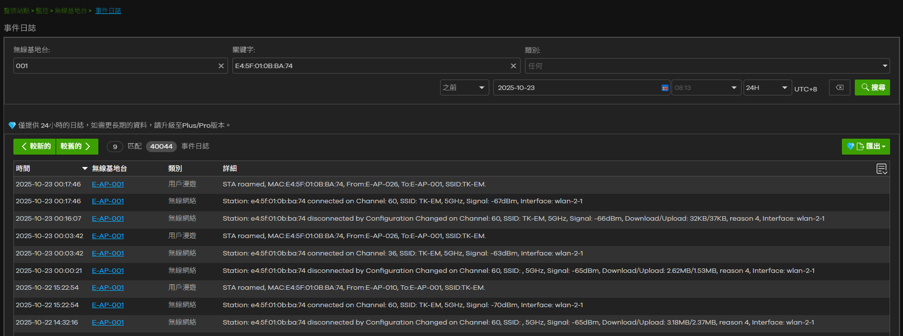Image resolution: width=903 pixels, height=336 pixels.
Task: Click the 詳細 column header
Action: click(229, 168)
